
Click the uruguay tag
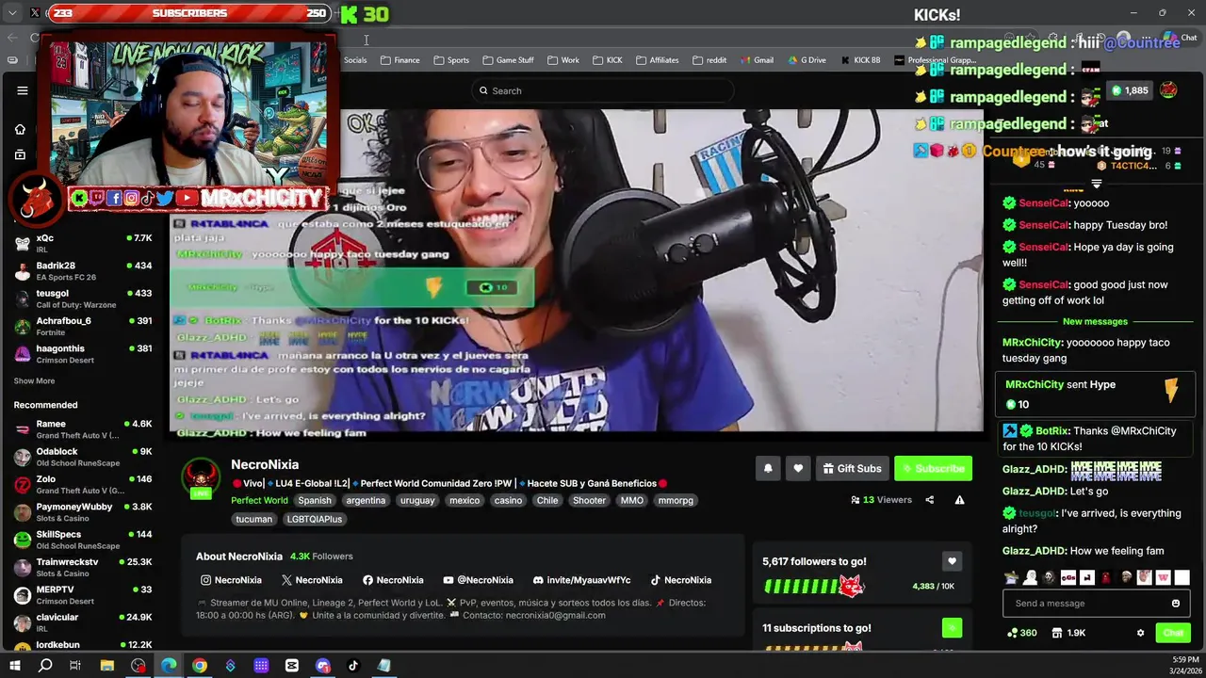[417, 501]
